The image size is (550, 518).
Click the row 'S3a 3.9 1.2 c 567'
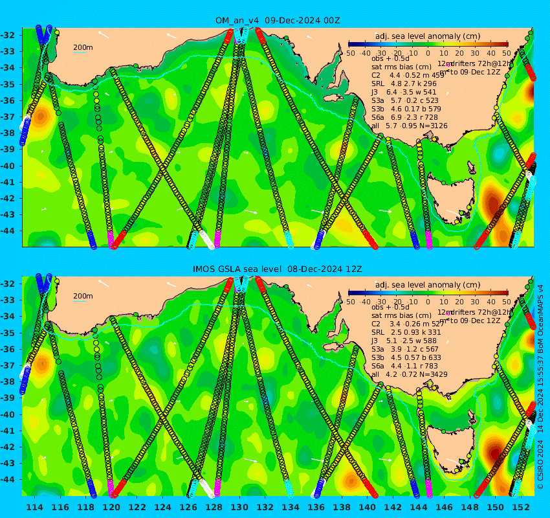(405, 349)
